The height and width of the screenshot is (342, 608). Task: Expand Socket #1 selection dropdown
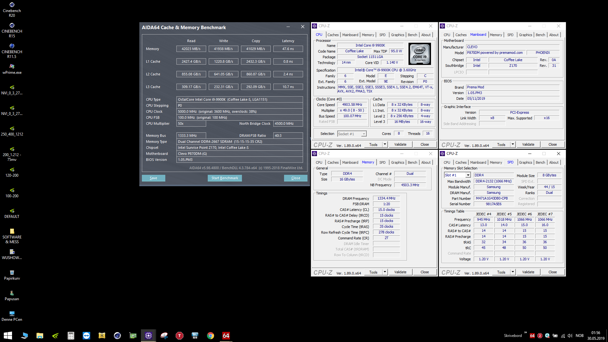tap(364, 134)
